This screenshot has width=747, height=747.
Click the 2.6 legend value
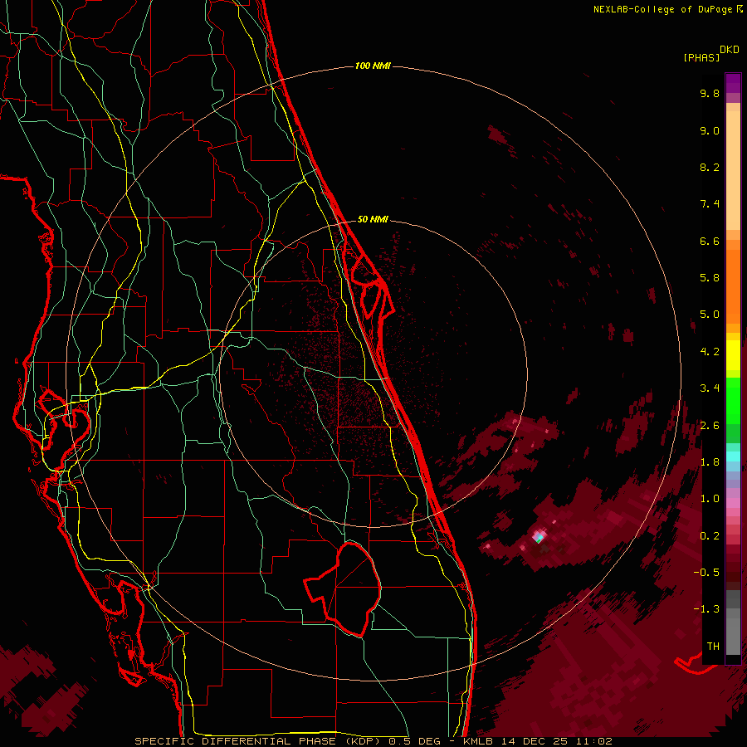click(x=710, y=426)
